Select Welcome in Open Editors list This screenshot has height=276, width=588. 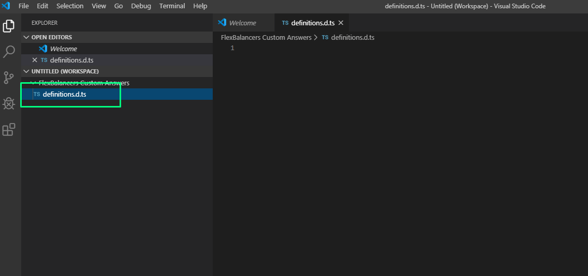point(63,49)
